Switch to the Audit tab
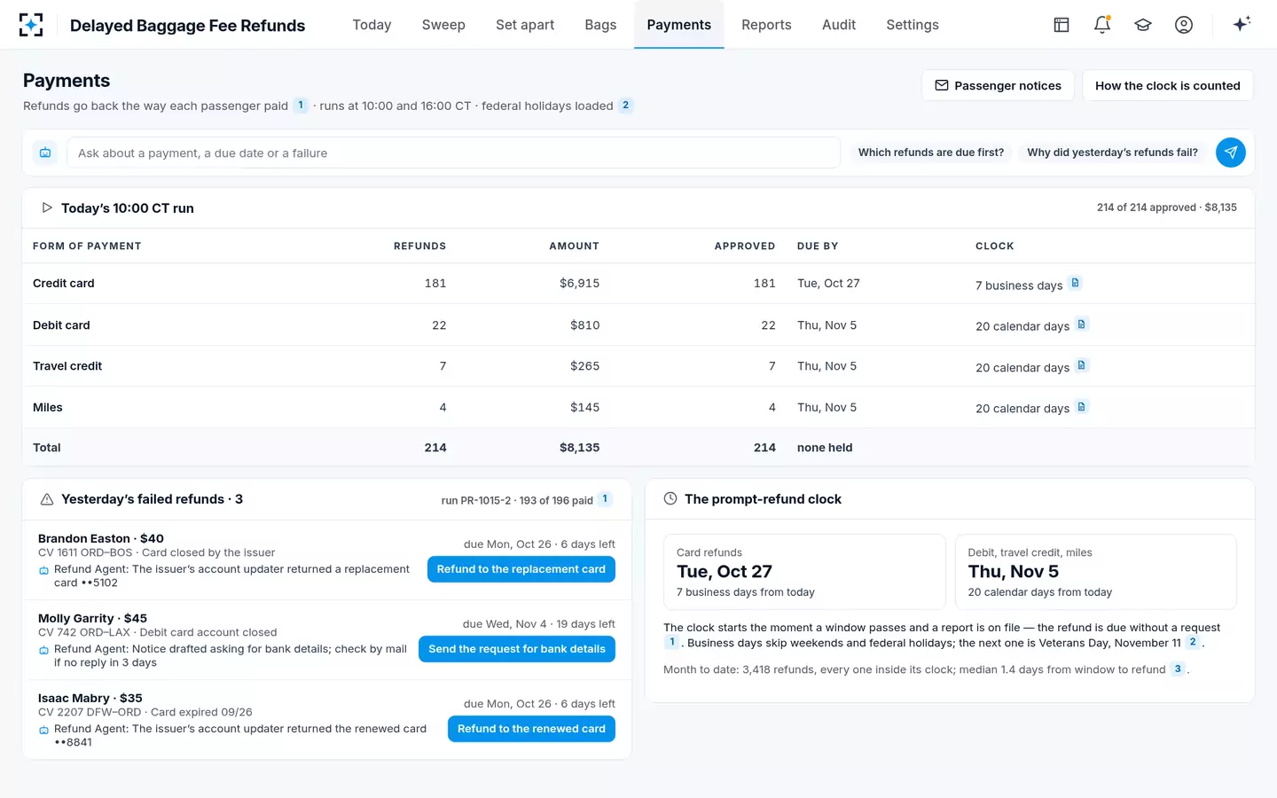The height and width of the screenshot is (798, 1277). pos(839,25)
